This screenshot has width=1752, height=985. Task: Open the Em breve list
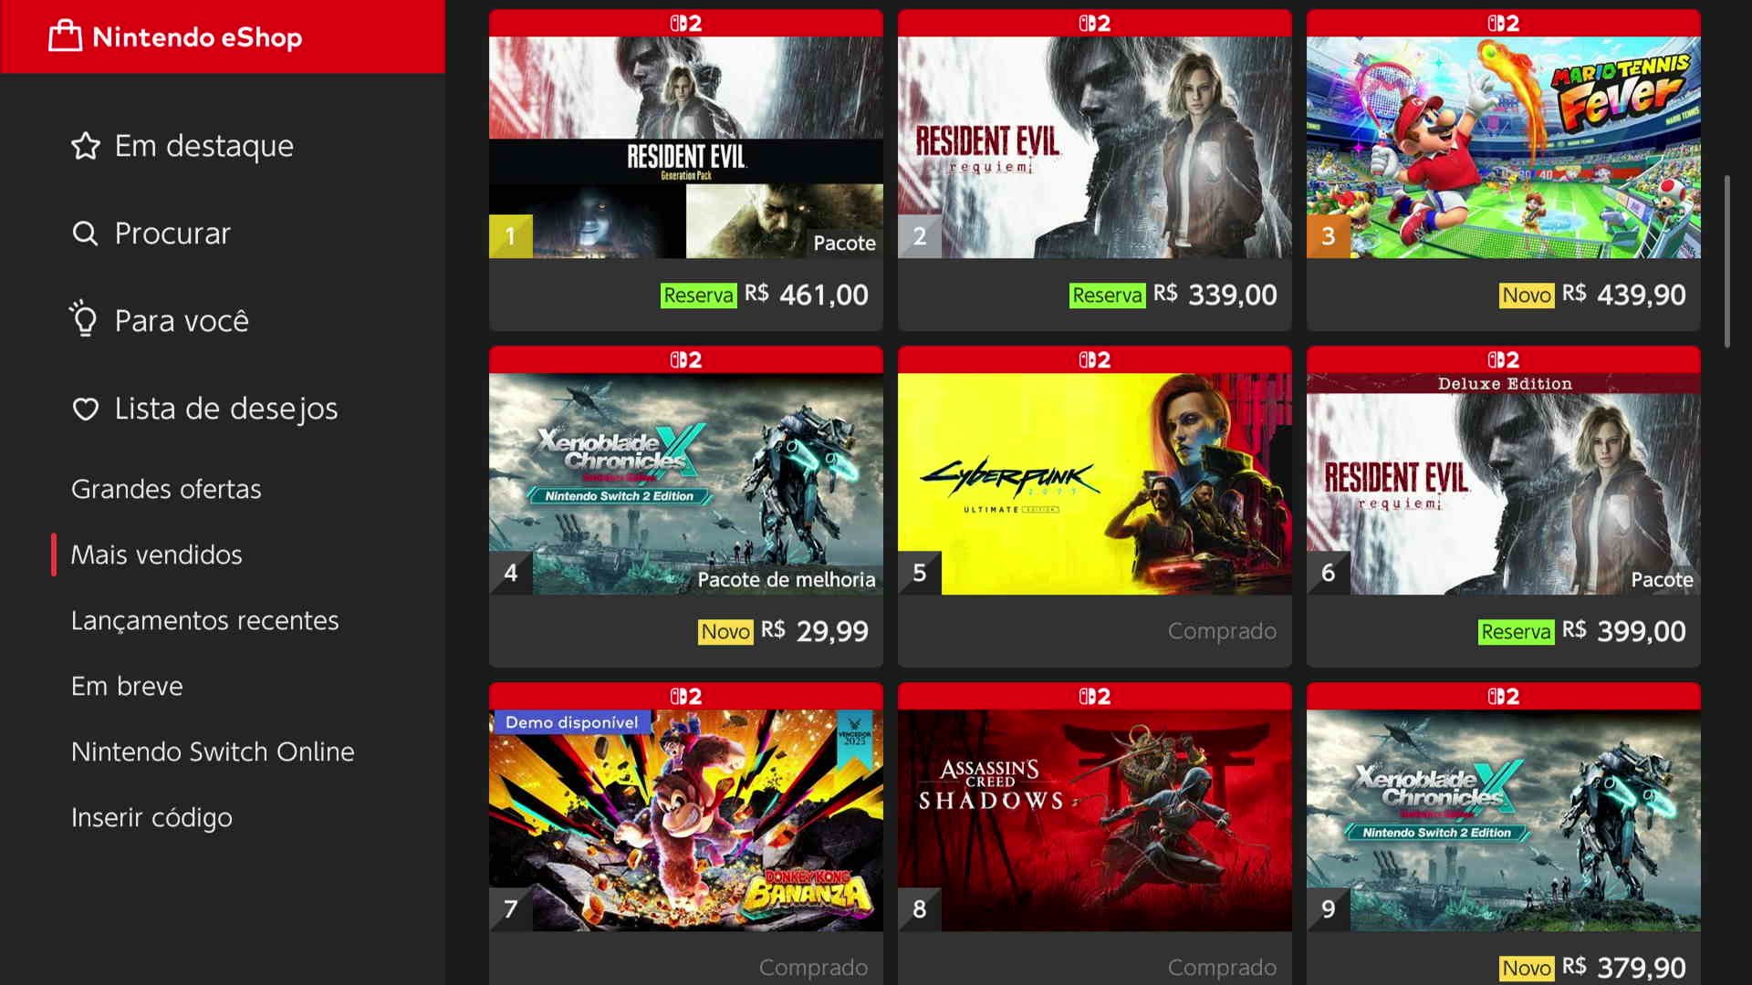click(127, 686)
